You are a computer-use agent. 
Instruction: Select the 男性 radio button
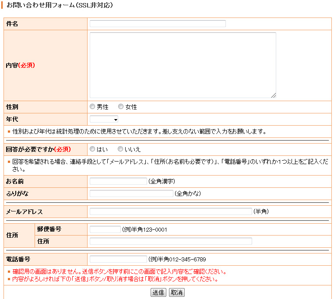[92, 106]
